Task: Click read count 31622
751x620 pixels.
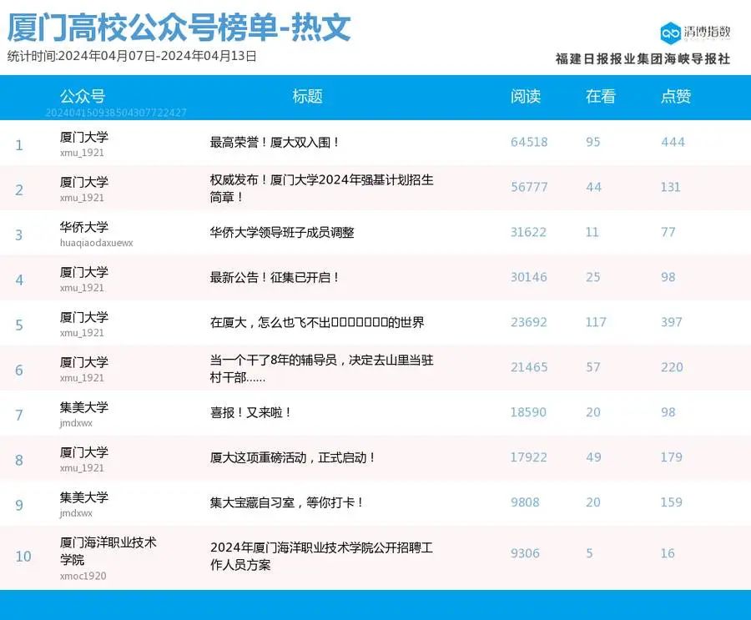Action: pos(528,232)
